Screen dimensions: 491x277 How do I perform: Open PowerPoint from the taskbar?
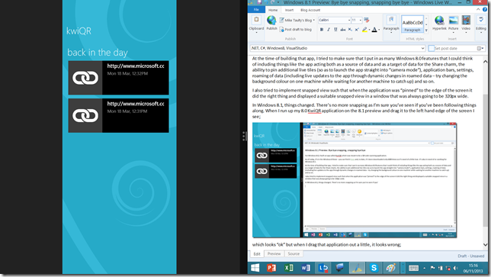pyautogui.click(x=271, y=268)
